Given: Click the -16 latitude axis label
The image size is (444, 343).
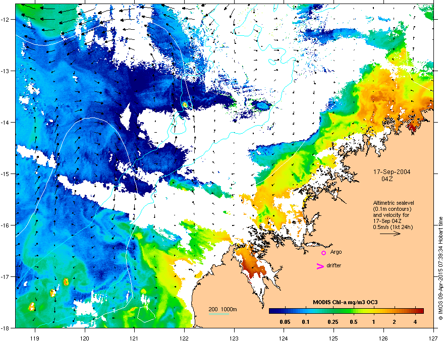Looking at the screenshot, I should 5,225.
